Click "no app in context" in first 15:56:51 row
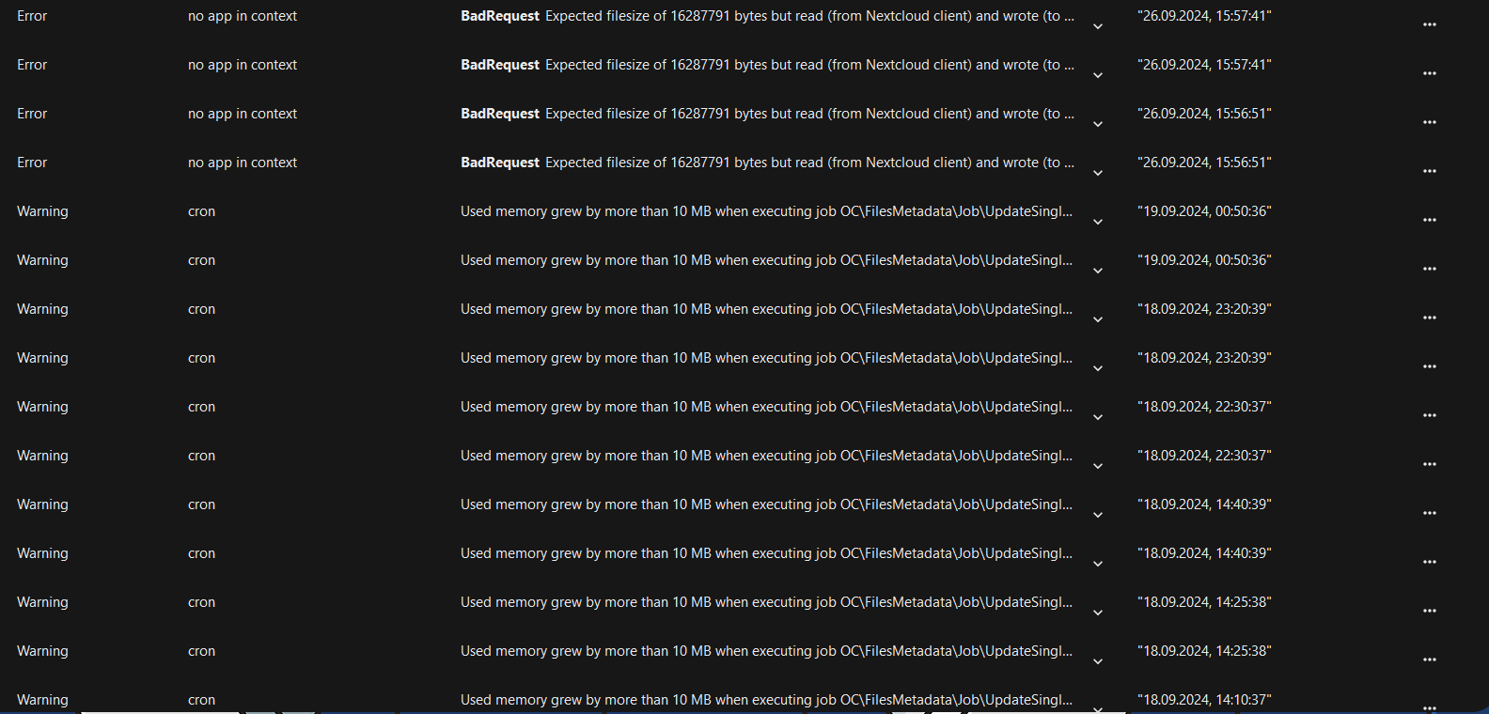Screen dimensions: 1489x714 243,114
